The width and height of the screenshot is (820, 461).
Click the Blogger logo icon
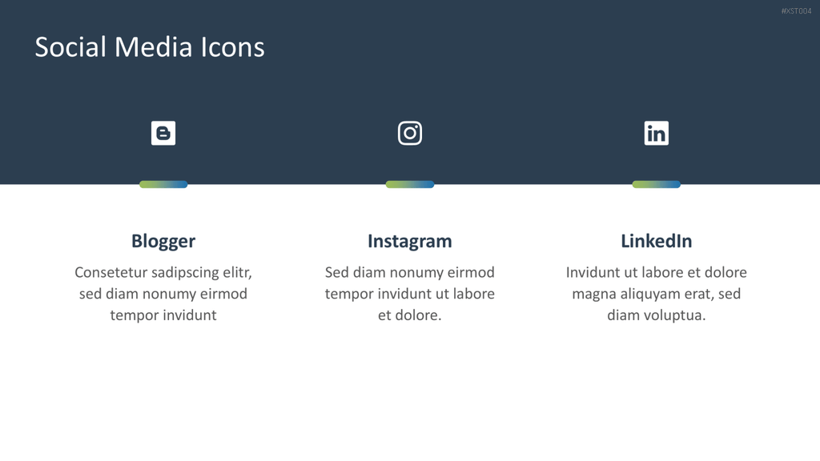(x=163, y=133)
